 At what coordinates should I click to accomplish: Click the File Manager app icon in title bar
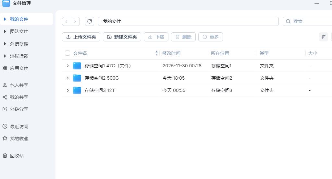coord(6,3)
